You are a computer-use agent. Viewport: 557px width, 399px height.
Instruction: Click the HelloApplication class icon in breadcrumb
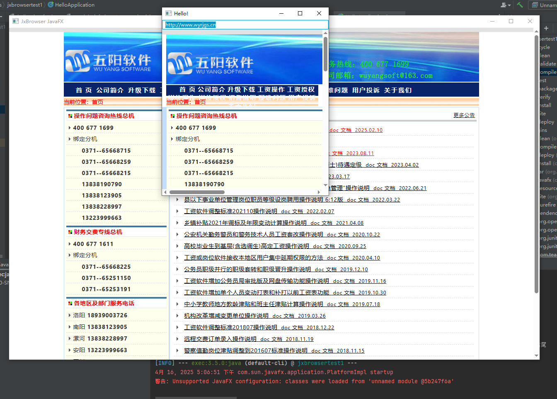point(51,5)
